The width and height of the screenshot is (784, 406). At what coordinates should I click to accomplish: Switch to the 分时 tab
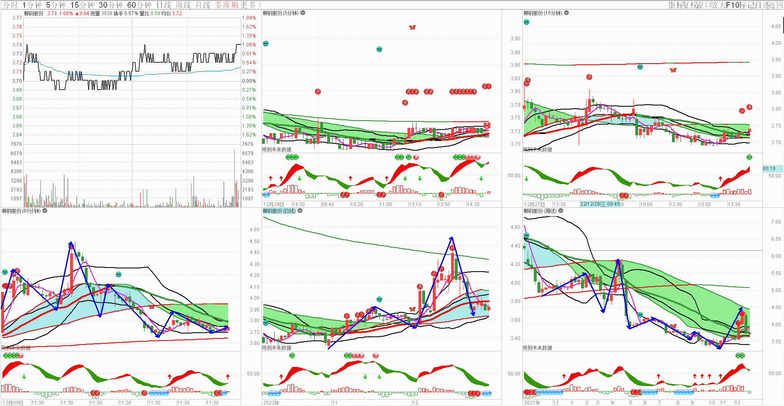[11, 5]
